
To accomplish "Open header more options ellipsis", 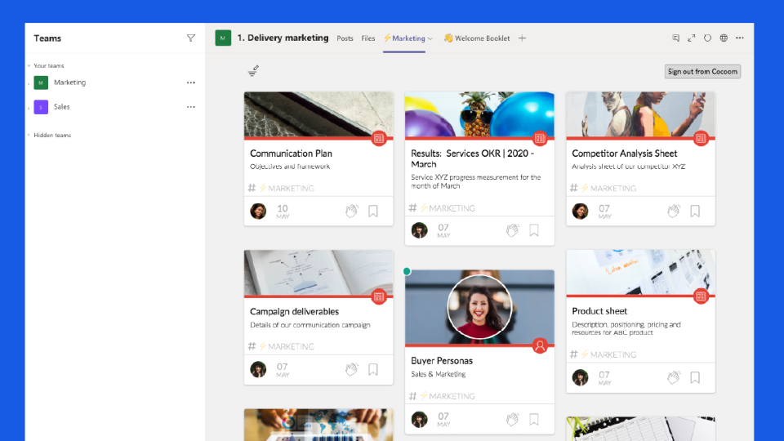I will [740, 38].
